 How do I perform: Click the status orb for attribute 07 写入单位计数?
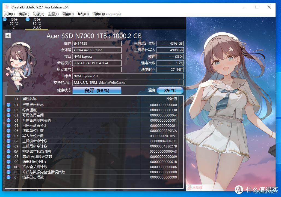click(8, 136)
